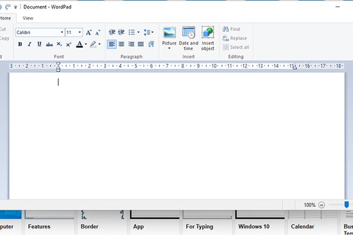The image size is (353, 235).
Task: Toggle superscript formatting
Action: 69,44
